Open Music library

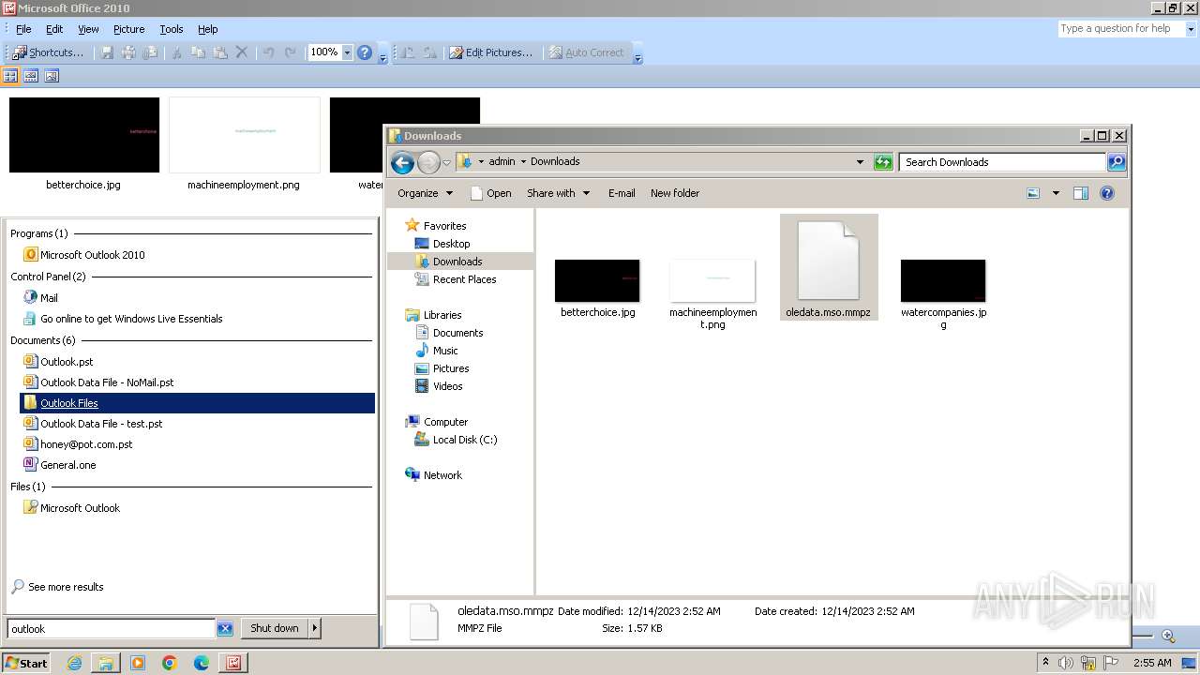[445, 351]
